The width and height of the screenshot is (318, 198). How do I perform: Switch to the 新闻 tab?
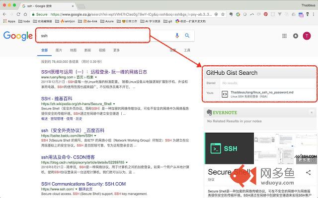(87, 50)
